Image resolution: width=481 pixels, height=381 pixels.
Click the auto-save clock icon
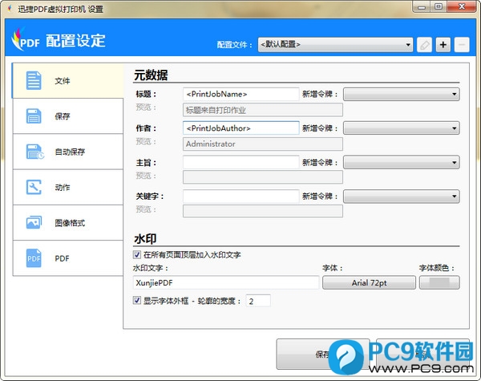pyautogui.click(x=34, y=152)
